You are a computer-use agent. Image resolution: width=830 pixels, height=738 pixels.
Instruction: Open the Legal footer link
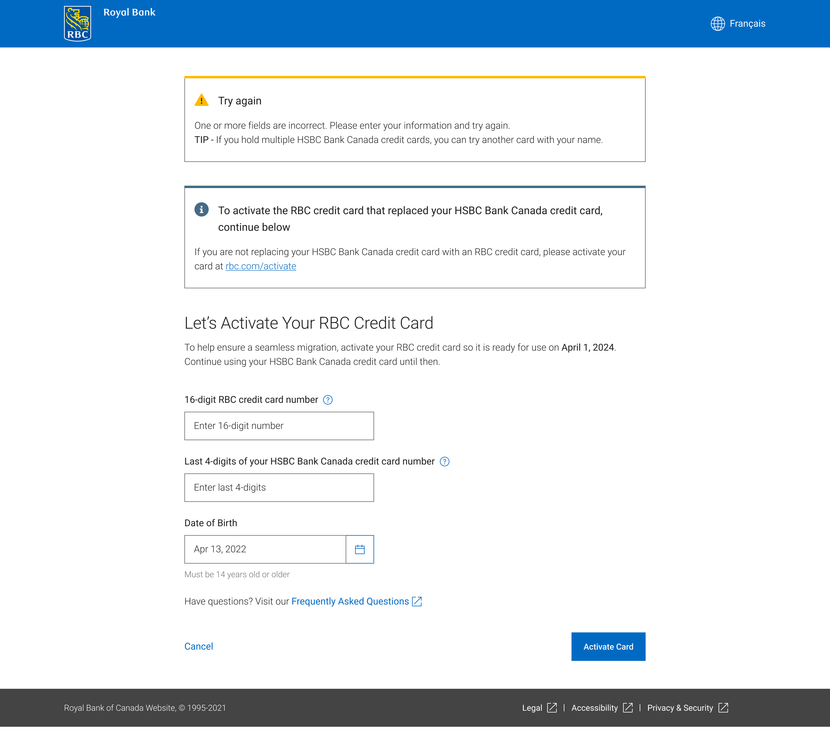coord(532,708)
